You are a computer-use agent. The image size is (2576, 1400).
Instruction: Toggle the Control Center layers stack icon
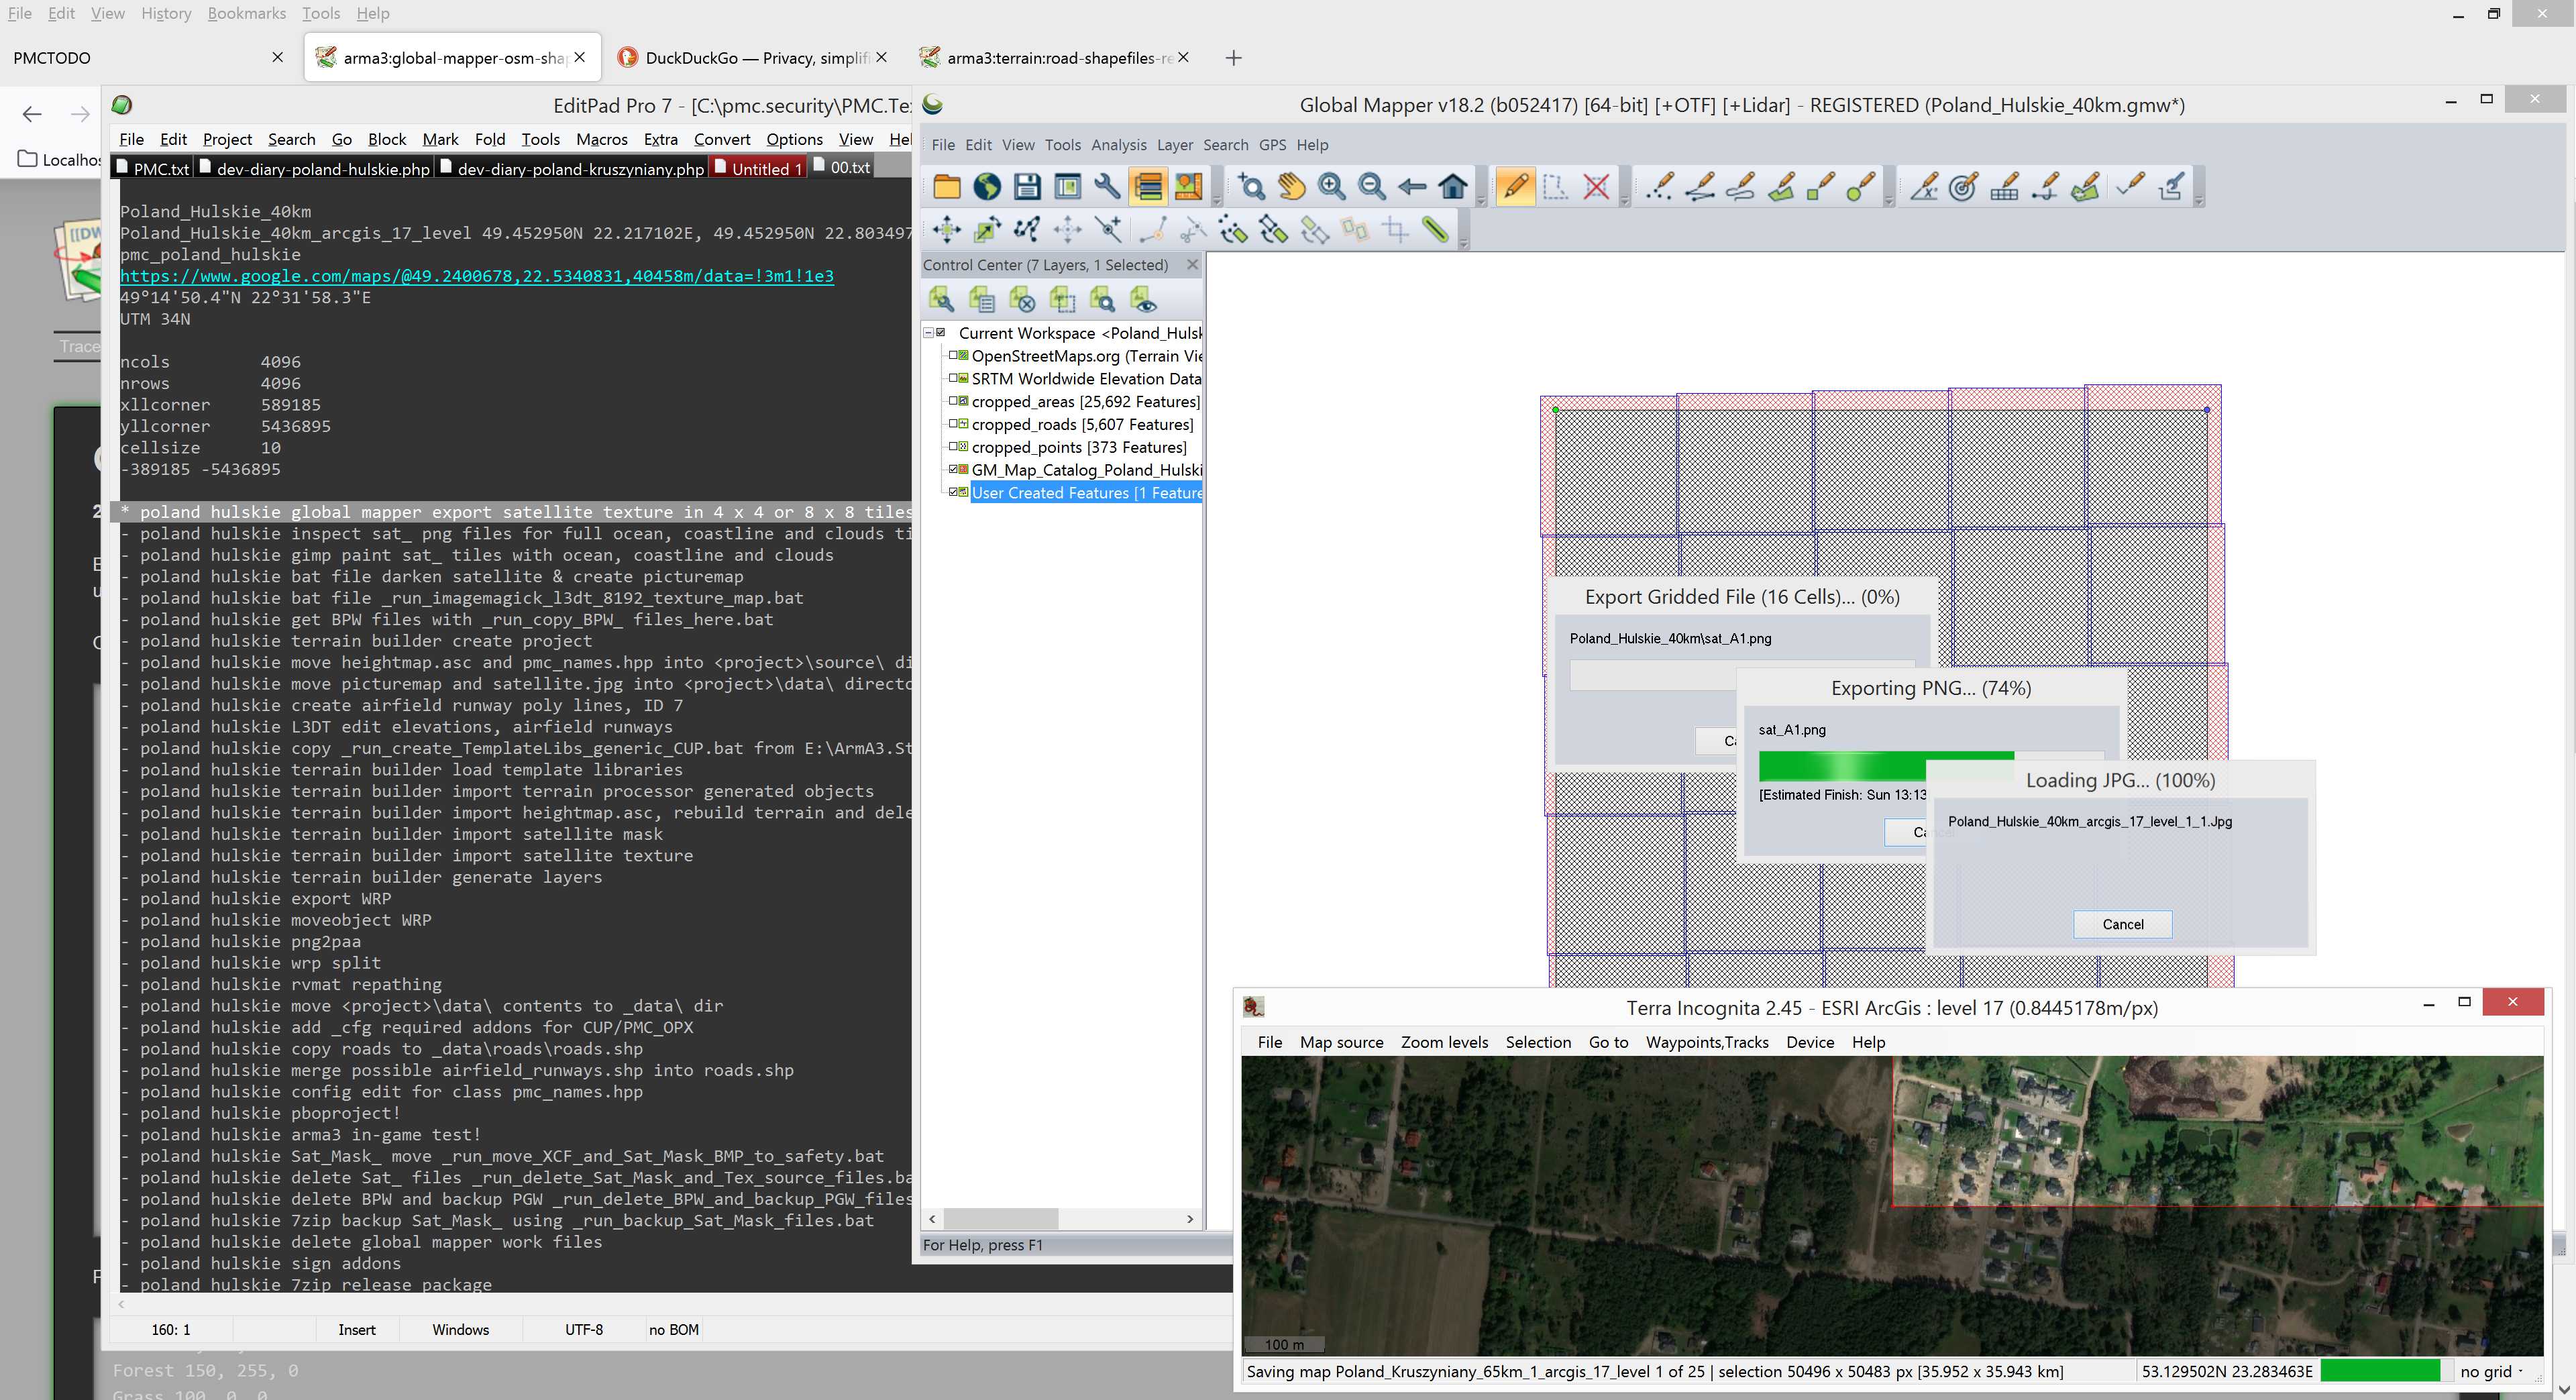pos(1148,187)
